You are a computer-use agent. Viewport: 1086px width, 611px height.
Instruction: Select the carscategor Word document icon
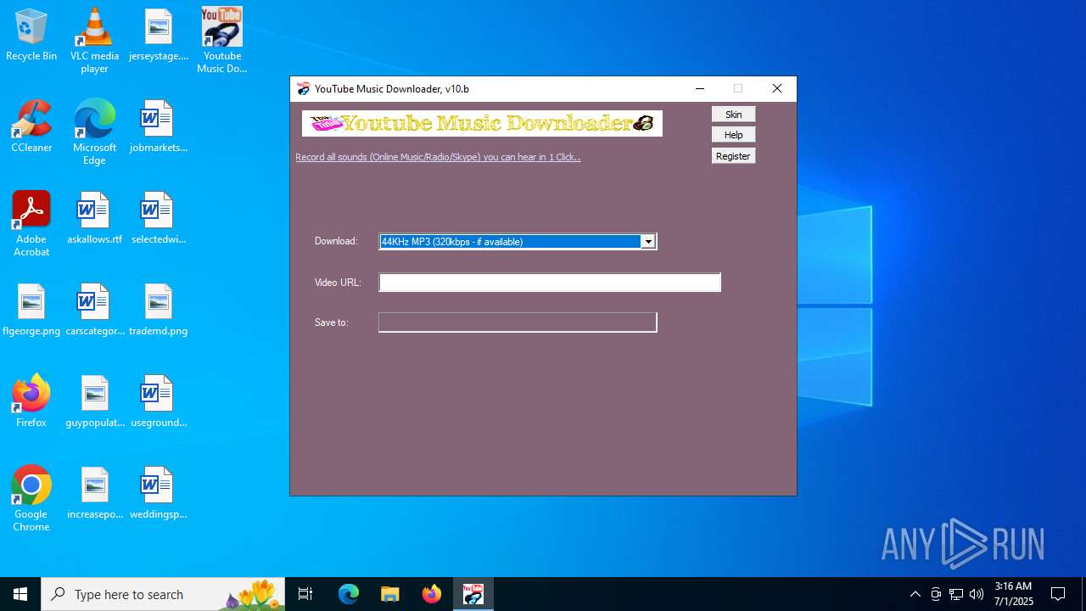(94, 310)
